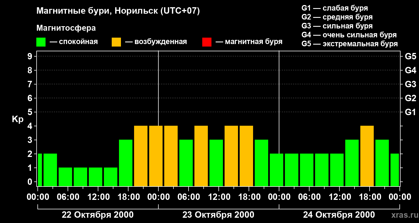Click 'G2 — средняя буря' legend line
Image resolution: width=419 pixels, height=223 pixels.
pos(337,17)
